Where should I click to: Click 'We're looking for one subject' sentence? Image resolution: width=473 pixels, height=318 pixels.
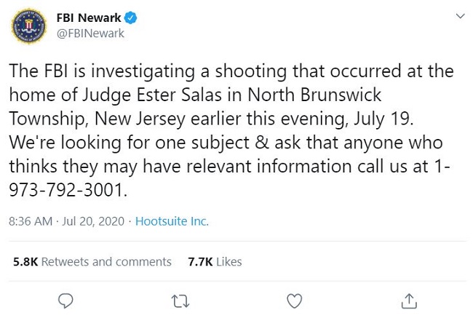[x=129, y=143]
